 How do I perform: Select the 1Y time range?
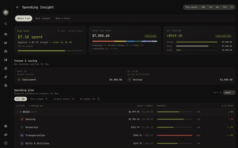[232, 7]
